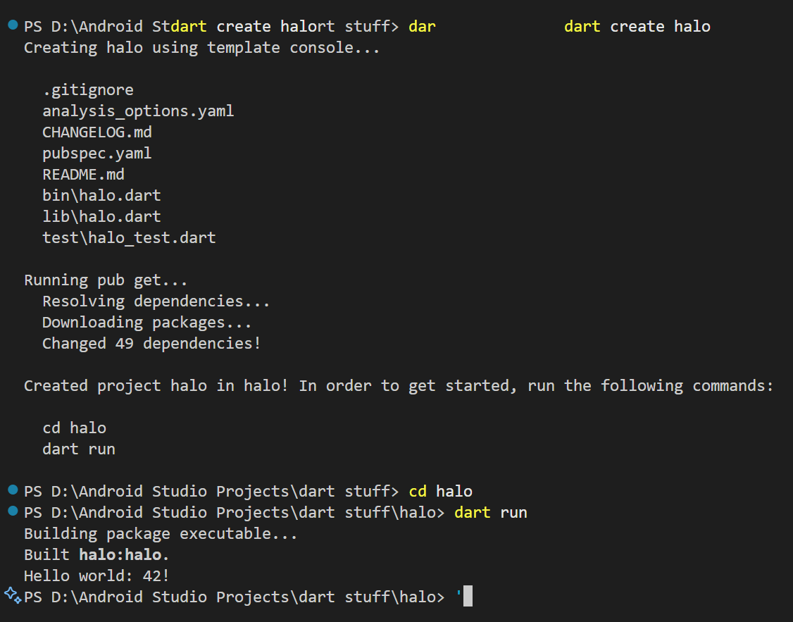Open the test\halo_test.dart file link

[129, 238]
